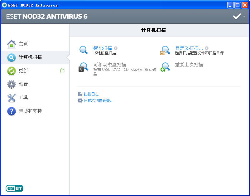Click the green Update arrows icon

[11, 71]
